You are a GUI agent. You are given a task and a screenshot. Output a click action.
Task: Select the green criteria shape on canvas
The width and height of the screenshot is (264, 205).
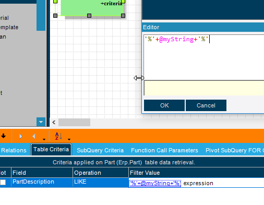pyautogui.click(x=92, y=8)
